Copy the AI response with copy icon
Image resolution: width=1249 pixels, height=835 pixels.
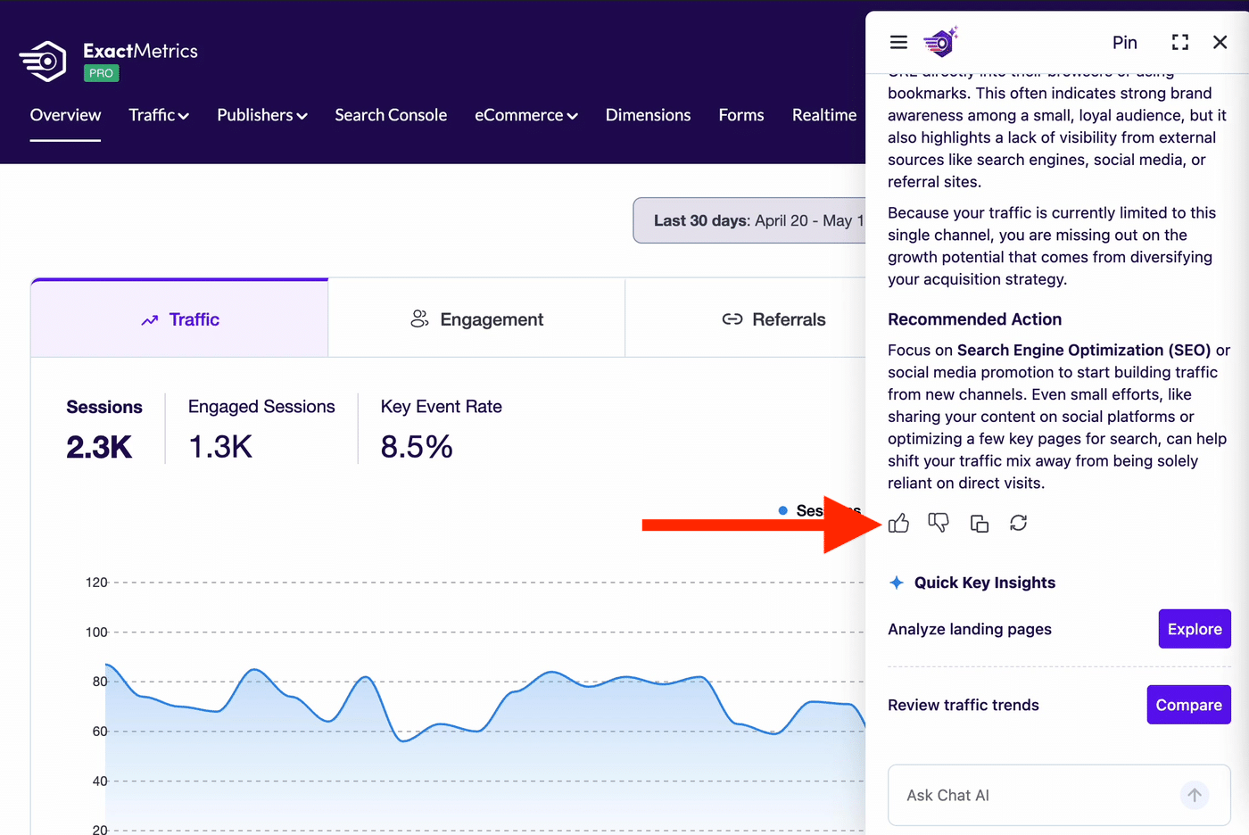979,524
